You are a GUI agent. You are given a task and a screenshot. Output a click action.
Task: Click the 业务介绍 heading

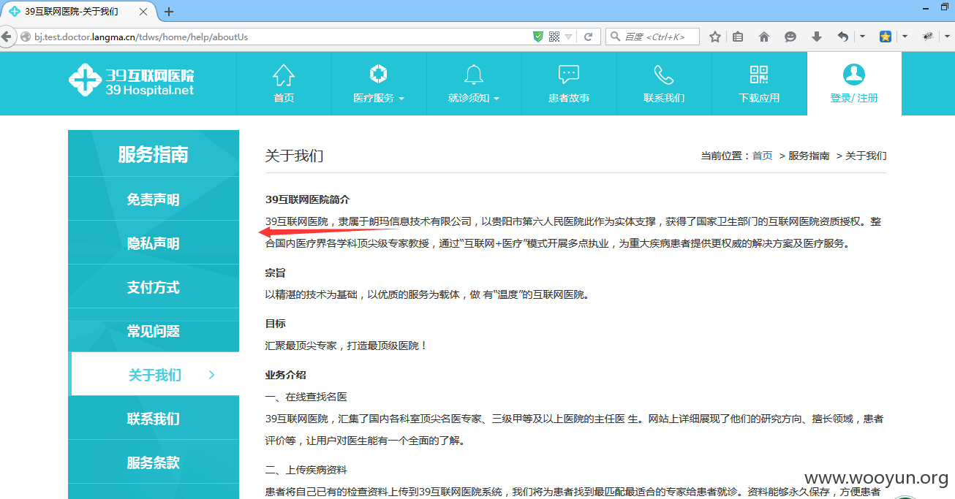[286, 374]
